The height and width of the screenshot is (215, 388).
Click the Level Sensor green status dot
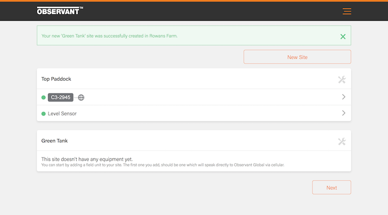[x=43, y=114]
